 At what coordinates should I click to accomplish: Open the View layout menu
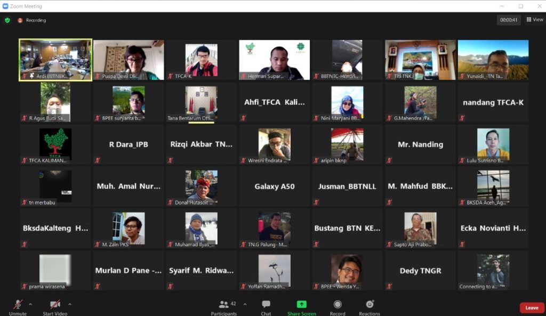pos(535,20)
